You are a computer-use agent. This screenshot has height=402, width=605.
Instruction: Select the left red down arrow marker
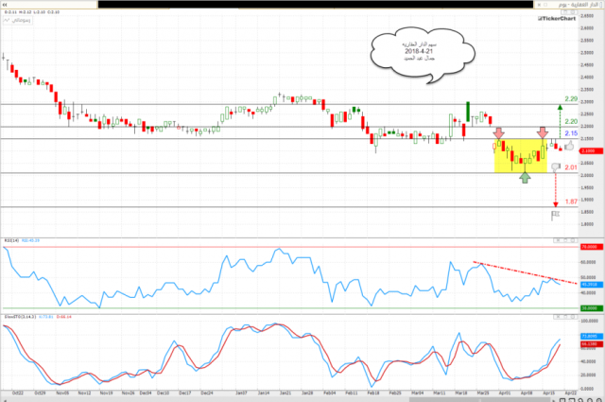tap(498, 132)
